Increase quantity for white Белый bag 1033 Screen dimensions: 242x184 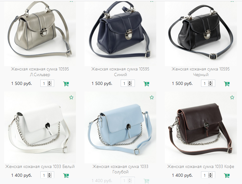(x=49, y=174)
